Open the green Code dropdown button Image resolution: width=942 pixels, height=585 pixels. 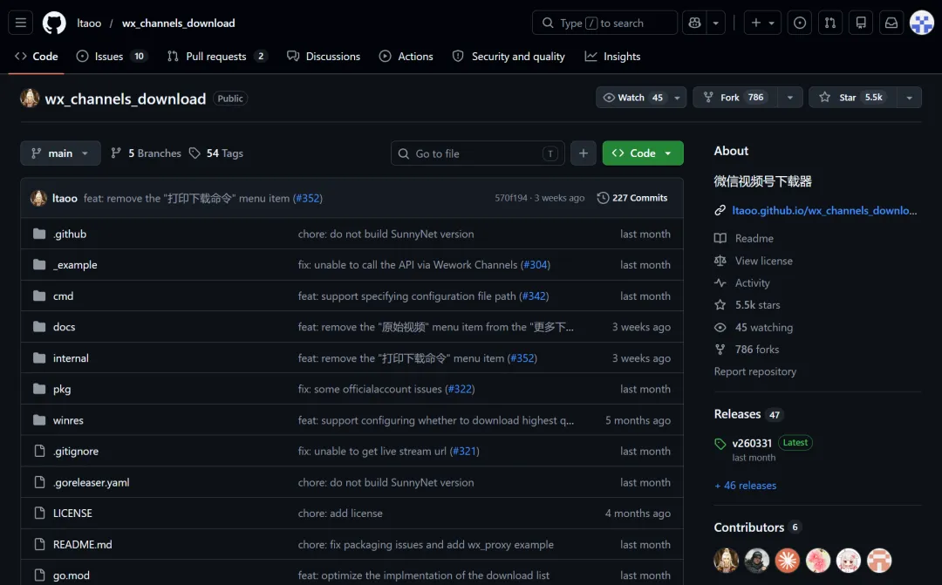point(643,153)
